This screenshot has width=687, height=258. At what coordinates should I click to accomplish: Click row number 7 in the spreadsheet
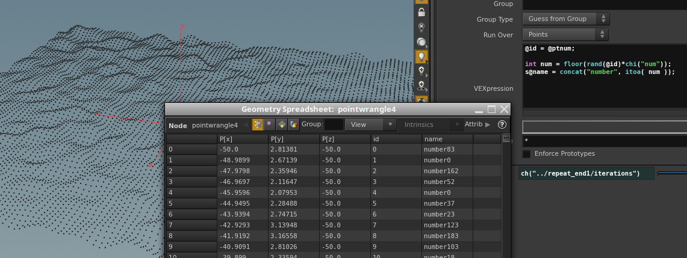coord(191,225)
